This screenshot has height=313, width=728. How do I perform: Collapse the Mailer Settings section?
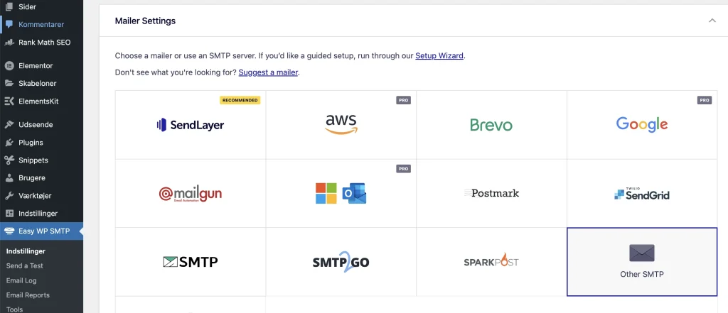pyautogui.click(x=712, y=21)
